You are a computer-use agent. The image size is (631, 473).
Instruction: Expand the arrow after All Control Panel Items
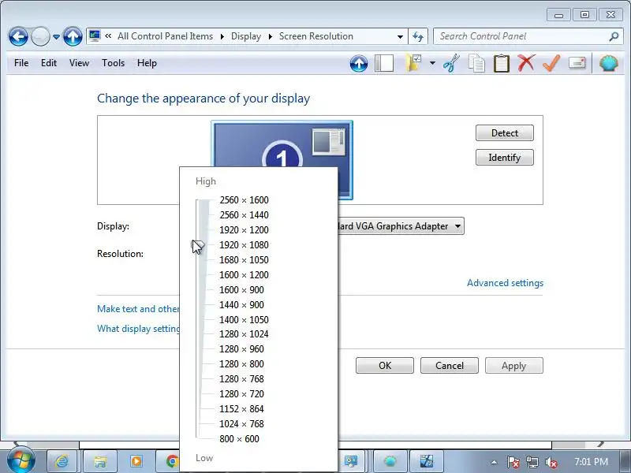point(222,36)
